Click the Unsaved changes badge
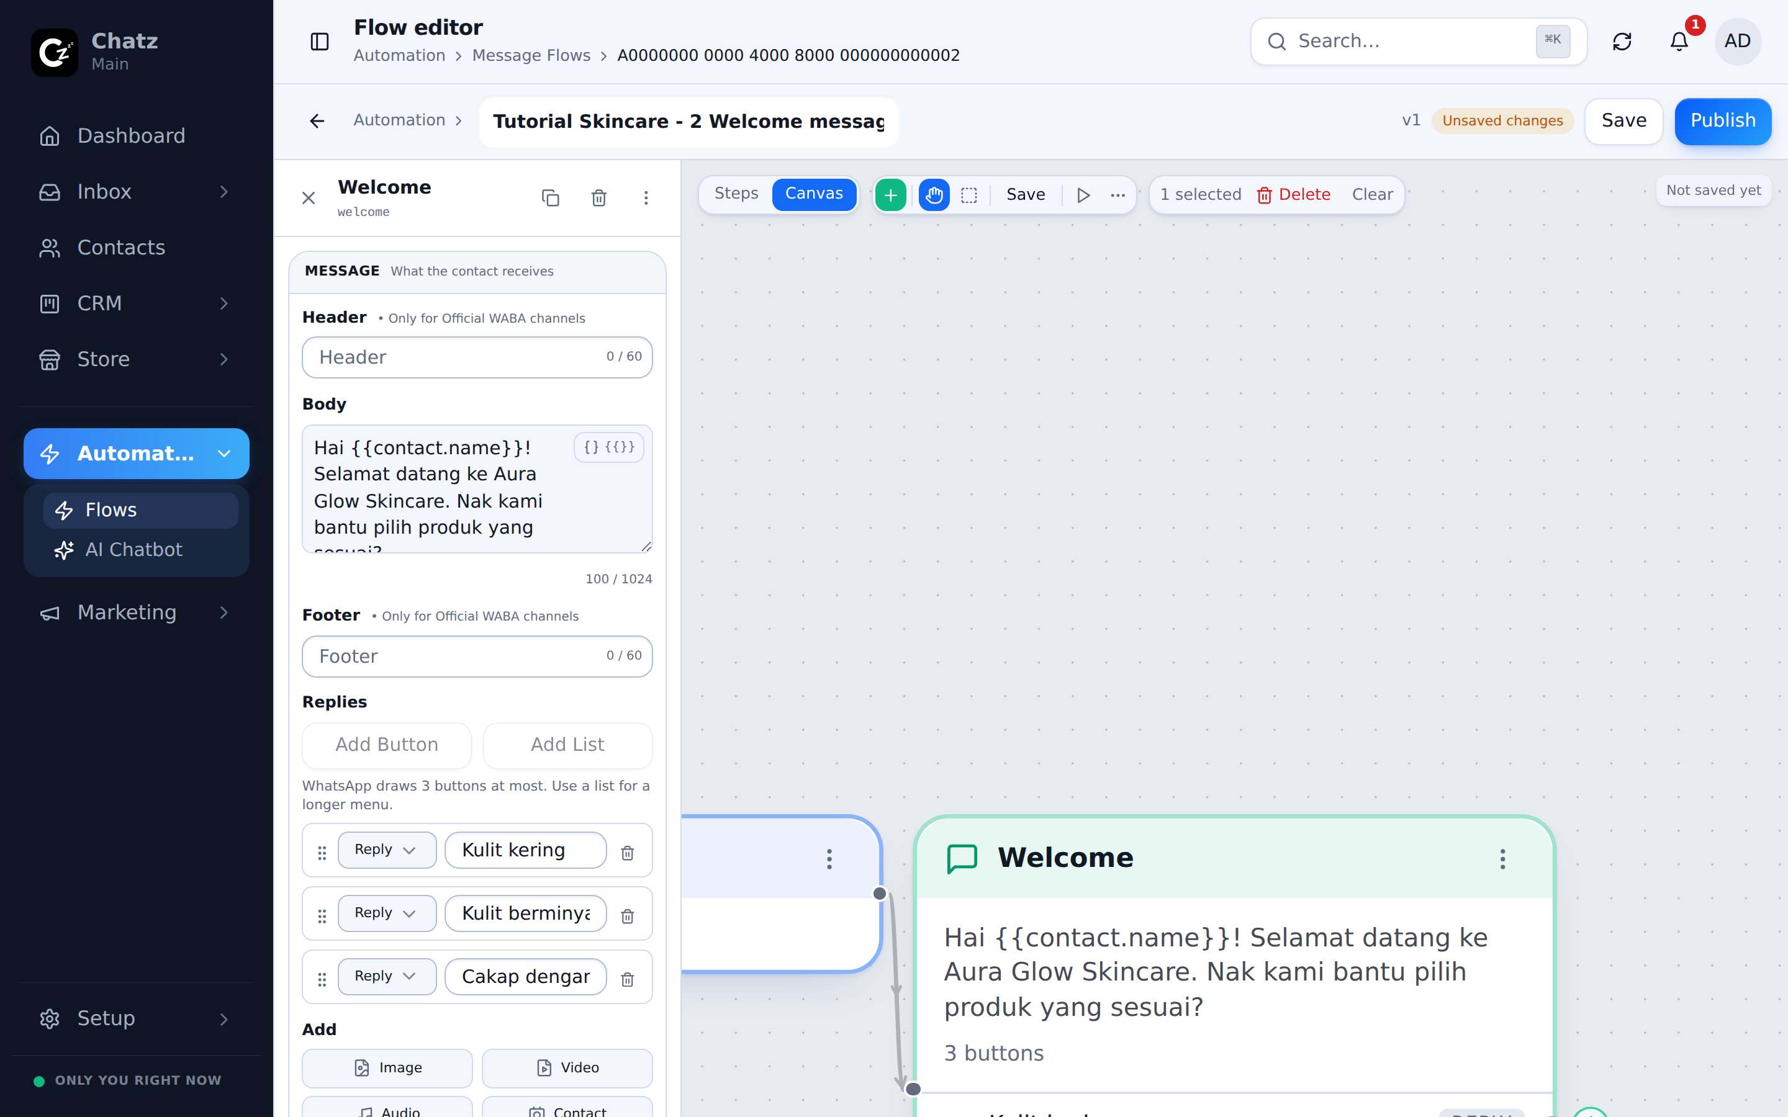The height and width of the screenshot is (1117, 1788). click(1502, 120)
